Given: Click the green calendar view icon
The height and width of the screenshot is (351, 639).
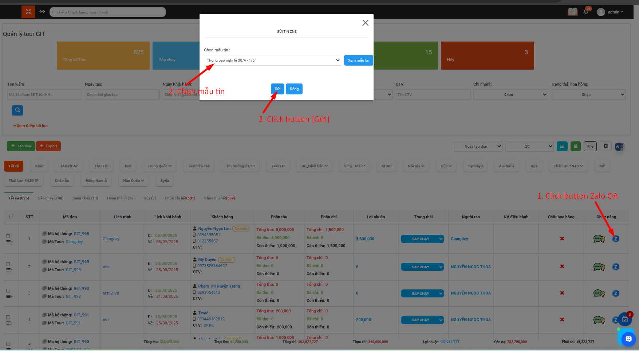Looking at the screenshot, I should tap(575, 146).
